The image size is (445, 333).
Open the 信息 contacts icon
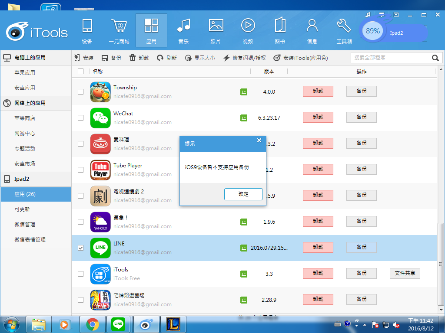[x=312, y=25]
